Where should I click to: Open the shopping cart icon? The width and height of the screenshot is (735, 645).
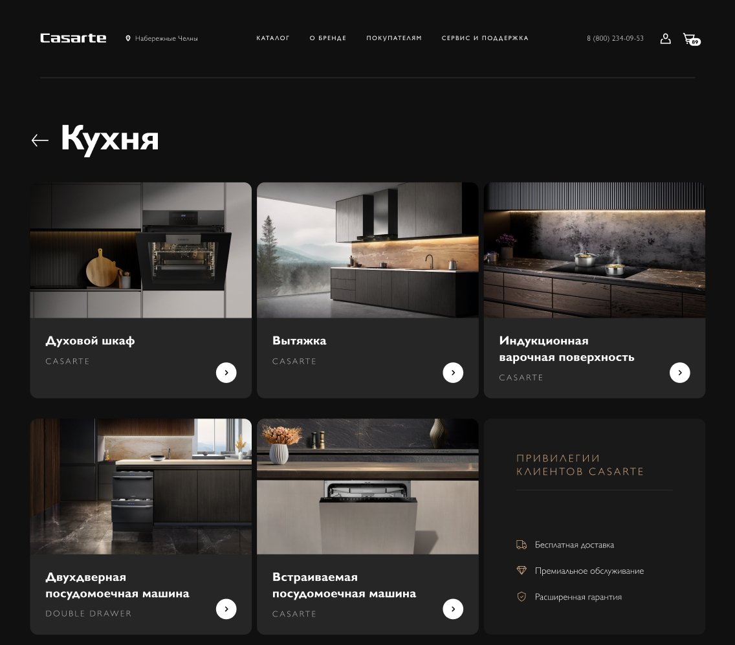coord(689,38)
